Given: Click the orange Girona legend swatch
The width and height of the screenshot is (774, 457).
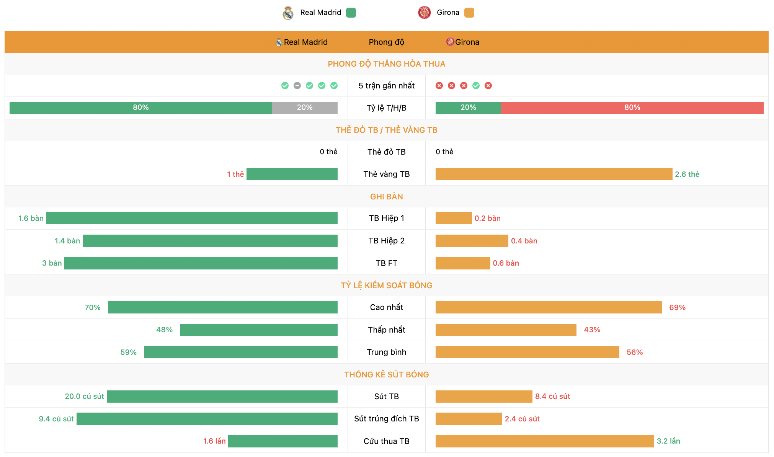Looking at the screenshot, I should pyautogui.click(x=469, y=13).
